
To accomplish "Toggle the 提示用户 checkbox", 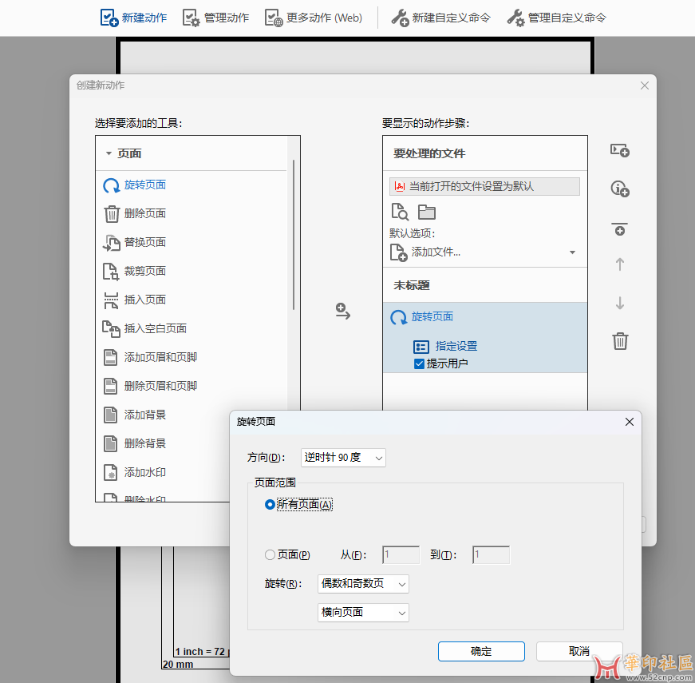I will pyautogui.click(x=420, y=363).
